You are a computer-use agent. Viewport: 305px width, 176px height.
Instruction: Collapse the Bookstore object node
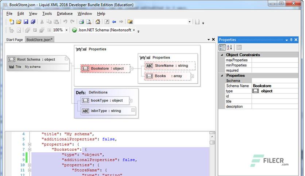(x=132, y=68)
